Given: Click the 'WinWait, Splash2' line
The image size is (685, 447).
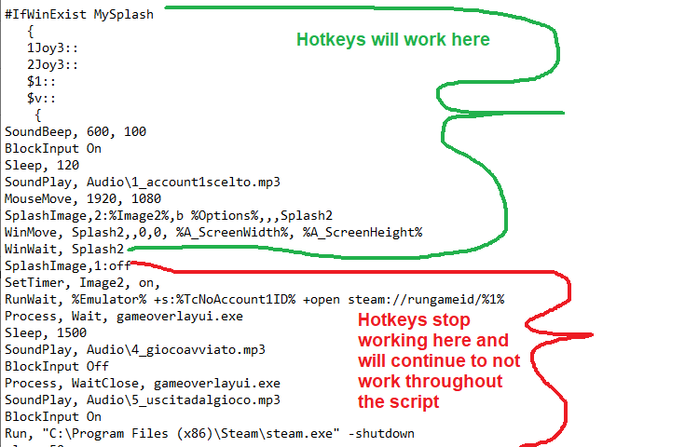Looking at the screenshot, I should [x=64, y=250].
